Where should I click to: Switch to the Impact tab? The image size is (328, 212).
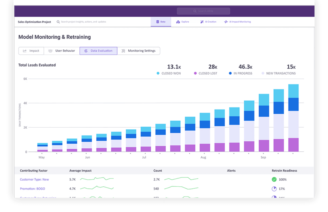(31, 51)
